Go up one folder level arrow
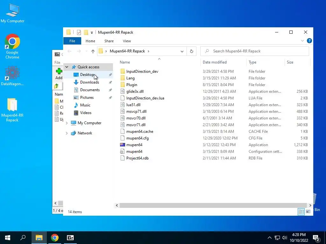The height and width of the screenshot is (244, 326). click(x=93, y=51)
